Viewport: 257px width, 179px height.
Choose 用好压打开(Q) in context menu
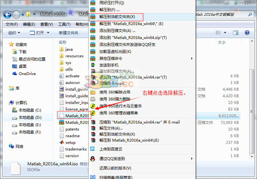(142, 3)
